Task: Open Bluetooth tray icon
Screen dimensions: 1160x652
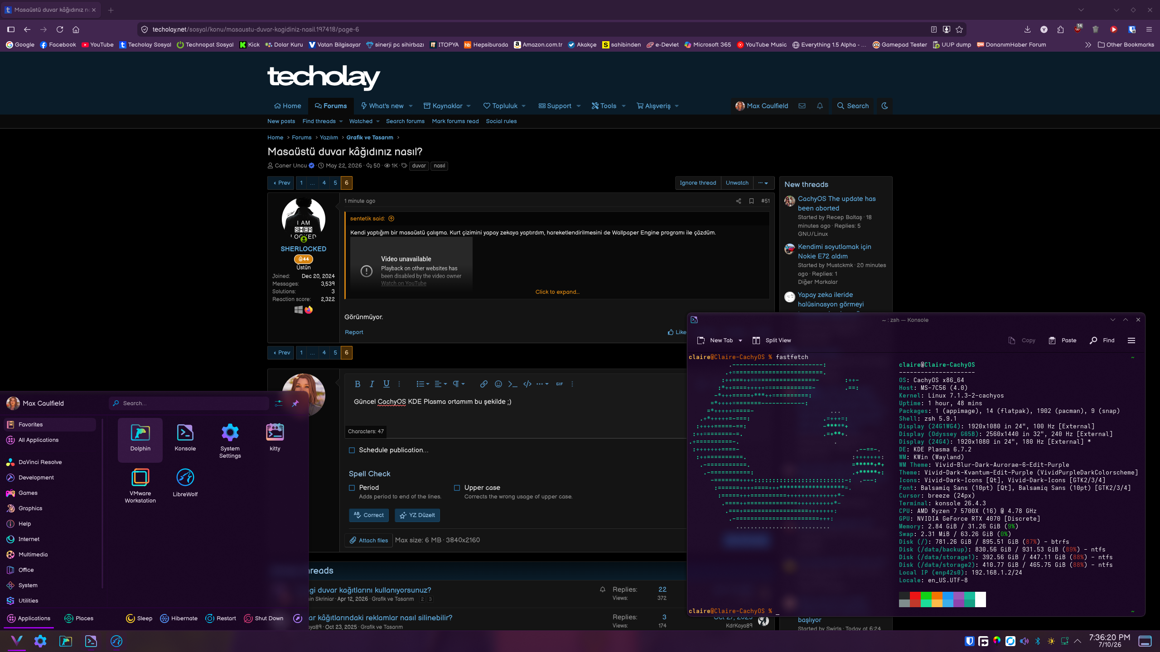Action: coord(1038,641)
